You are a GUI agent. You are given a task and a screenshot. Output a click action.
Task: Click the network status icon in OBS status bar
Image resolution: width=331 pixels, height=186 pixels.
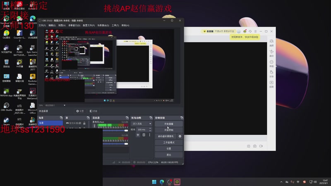[114, 162]
